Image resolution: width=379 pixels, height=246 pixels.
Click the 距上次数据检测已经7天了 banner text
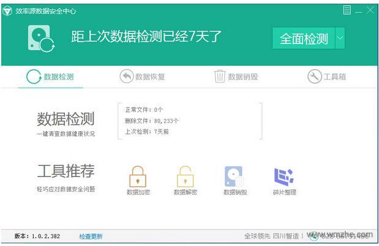[146, 37]
